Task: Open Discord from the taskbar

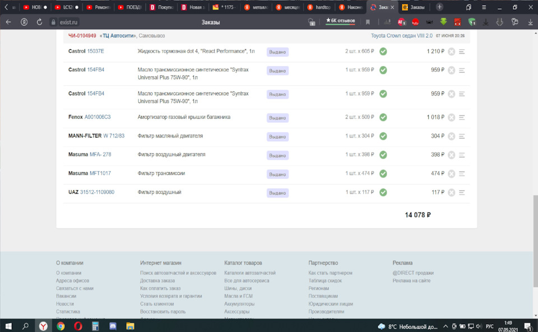Action: tap(113, 326)
